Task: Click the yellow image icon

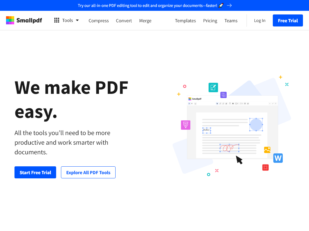Action: coord(267,150)
